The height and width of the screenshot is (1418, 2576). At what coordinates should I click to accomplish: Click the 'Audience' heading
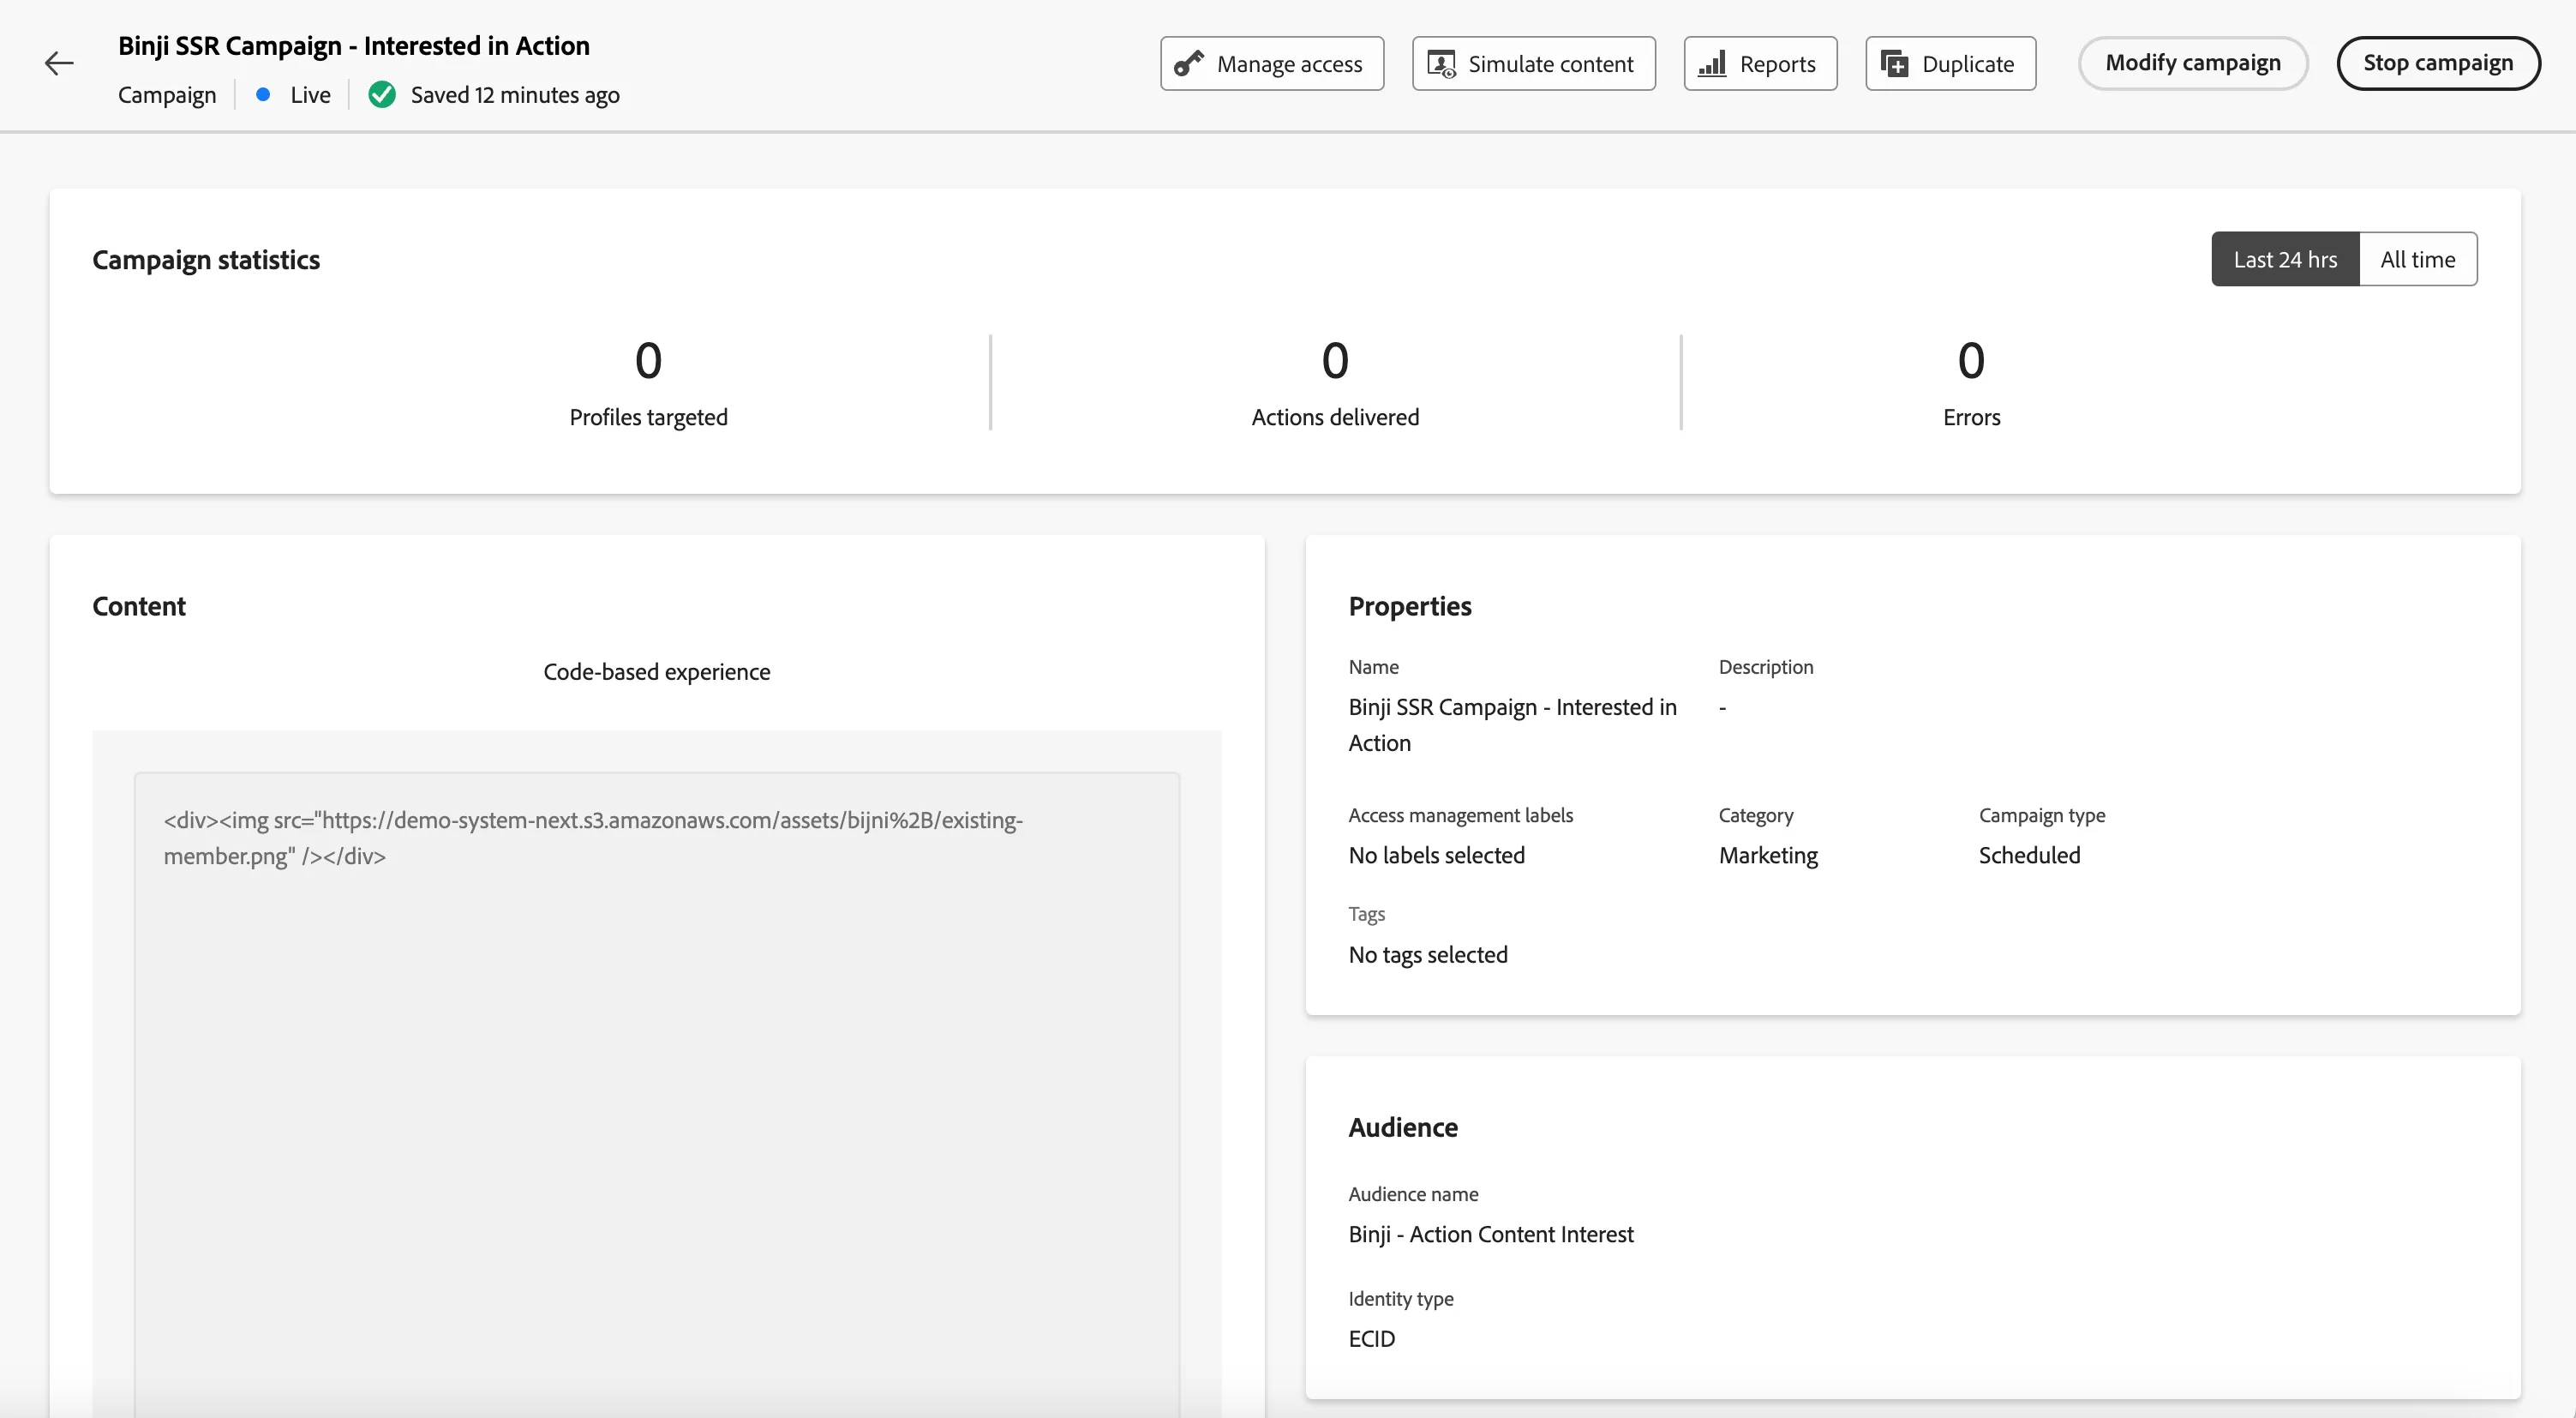(1403, 1127)
